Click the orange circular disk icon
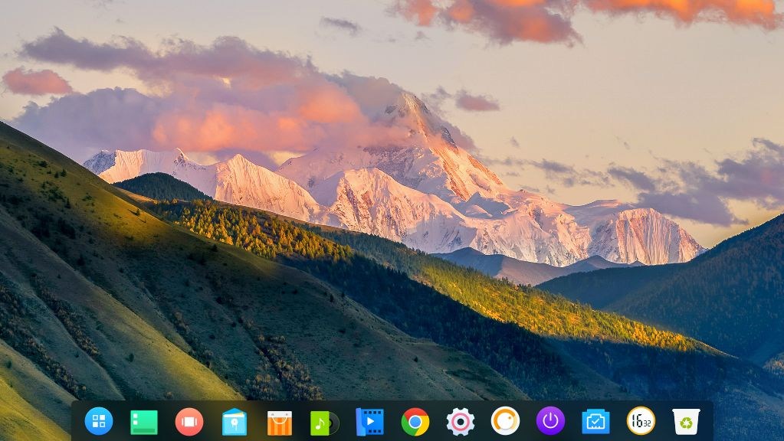 tap(505, 420)
